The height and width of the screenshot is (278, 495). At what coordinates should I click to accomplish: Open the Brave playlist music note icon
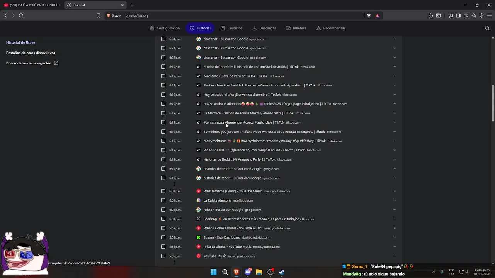[x=451, y=15]
